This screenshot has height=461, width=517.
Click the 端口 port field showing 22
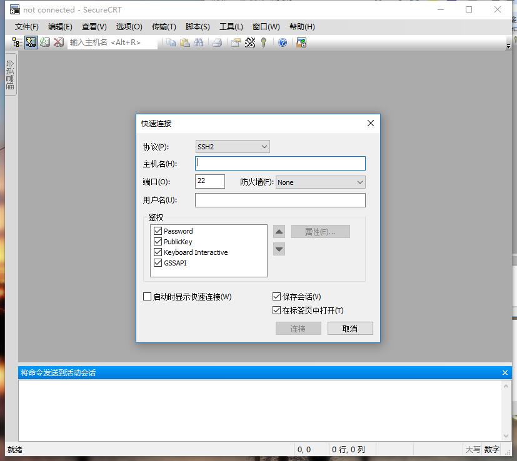click(210, 181)
